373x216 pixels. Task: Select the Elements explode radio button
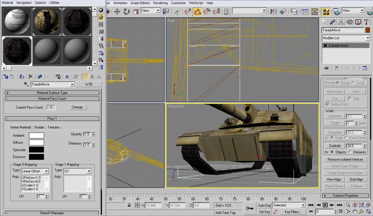click(351, 152)
